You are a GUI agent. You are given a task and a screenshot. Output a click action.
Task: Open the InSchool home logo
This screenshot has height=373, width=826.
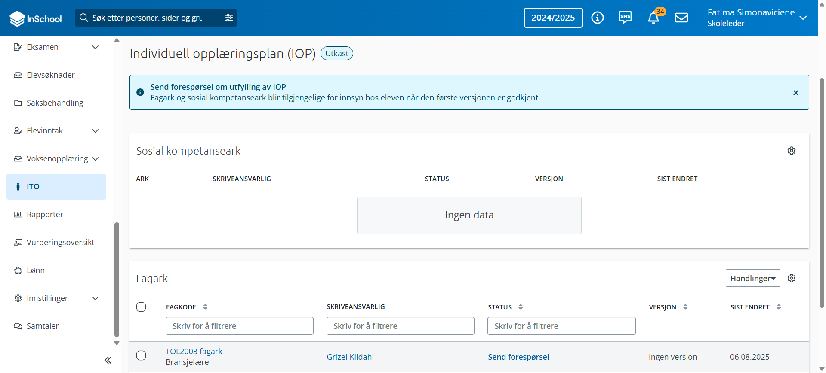[36, 18]
